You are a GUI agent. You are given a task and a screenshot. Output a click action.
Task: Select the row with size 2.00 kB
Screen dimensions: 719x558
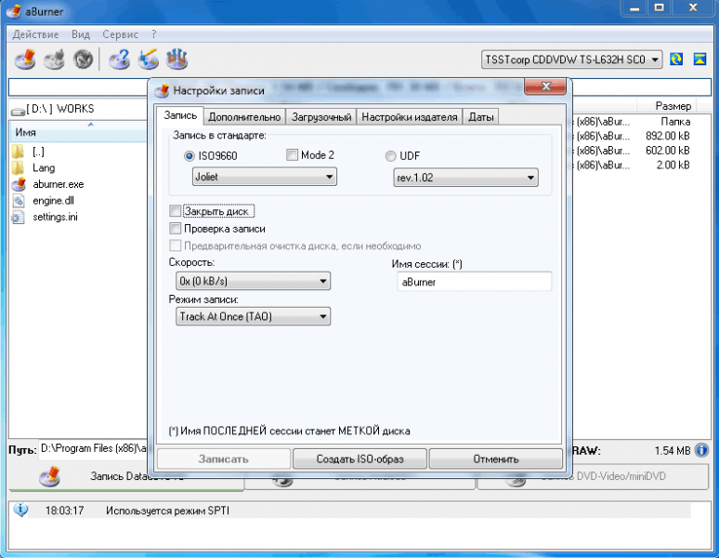coord(633,166)
